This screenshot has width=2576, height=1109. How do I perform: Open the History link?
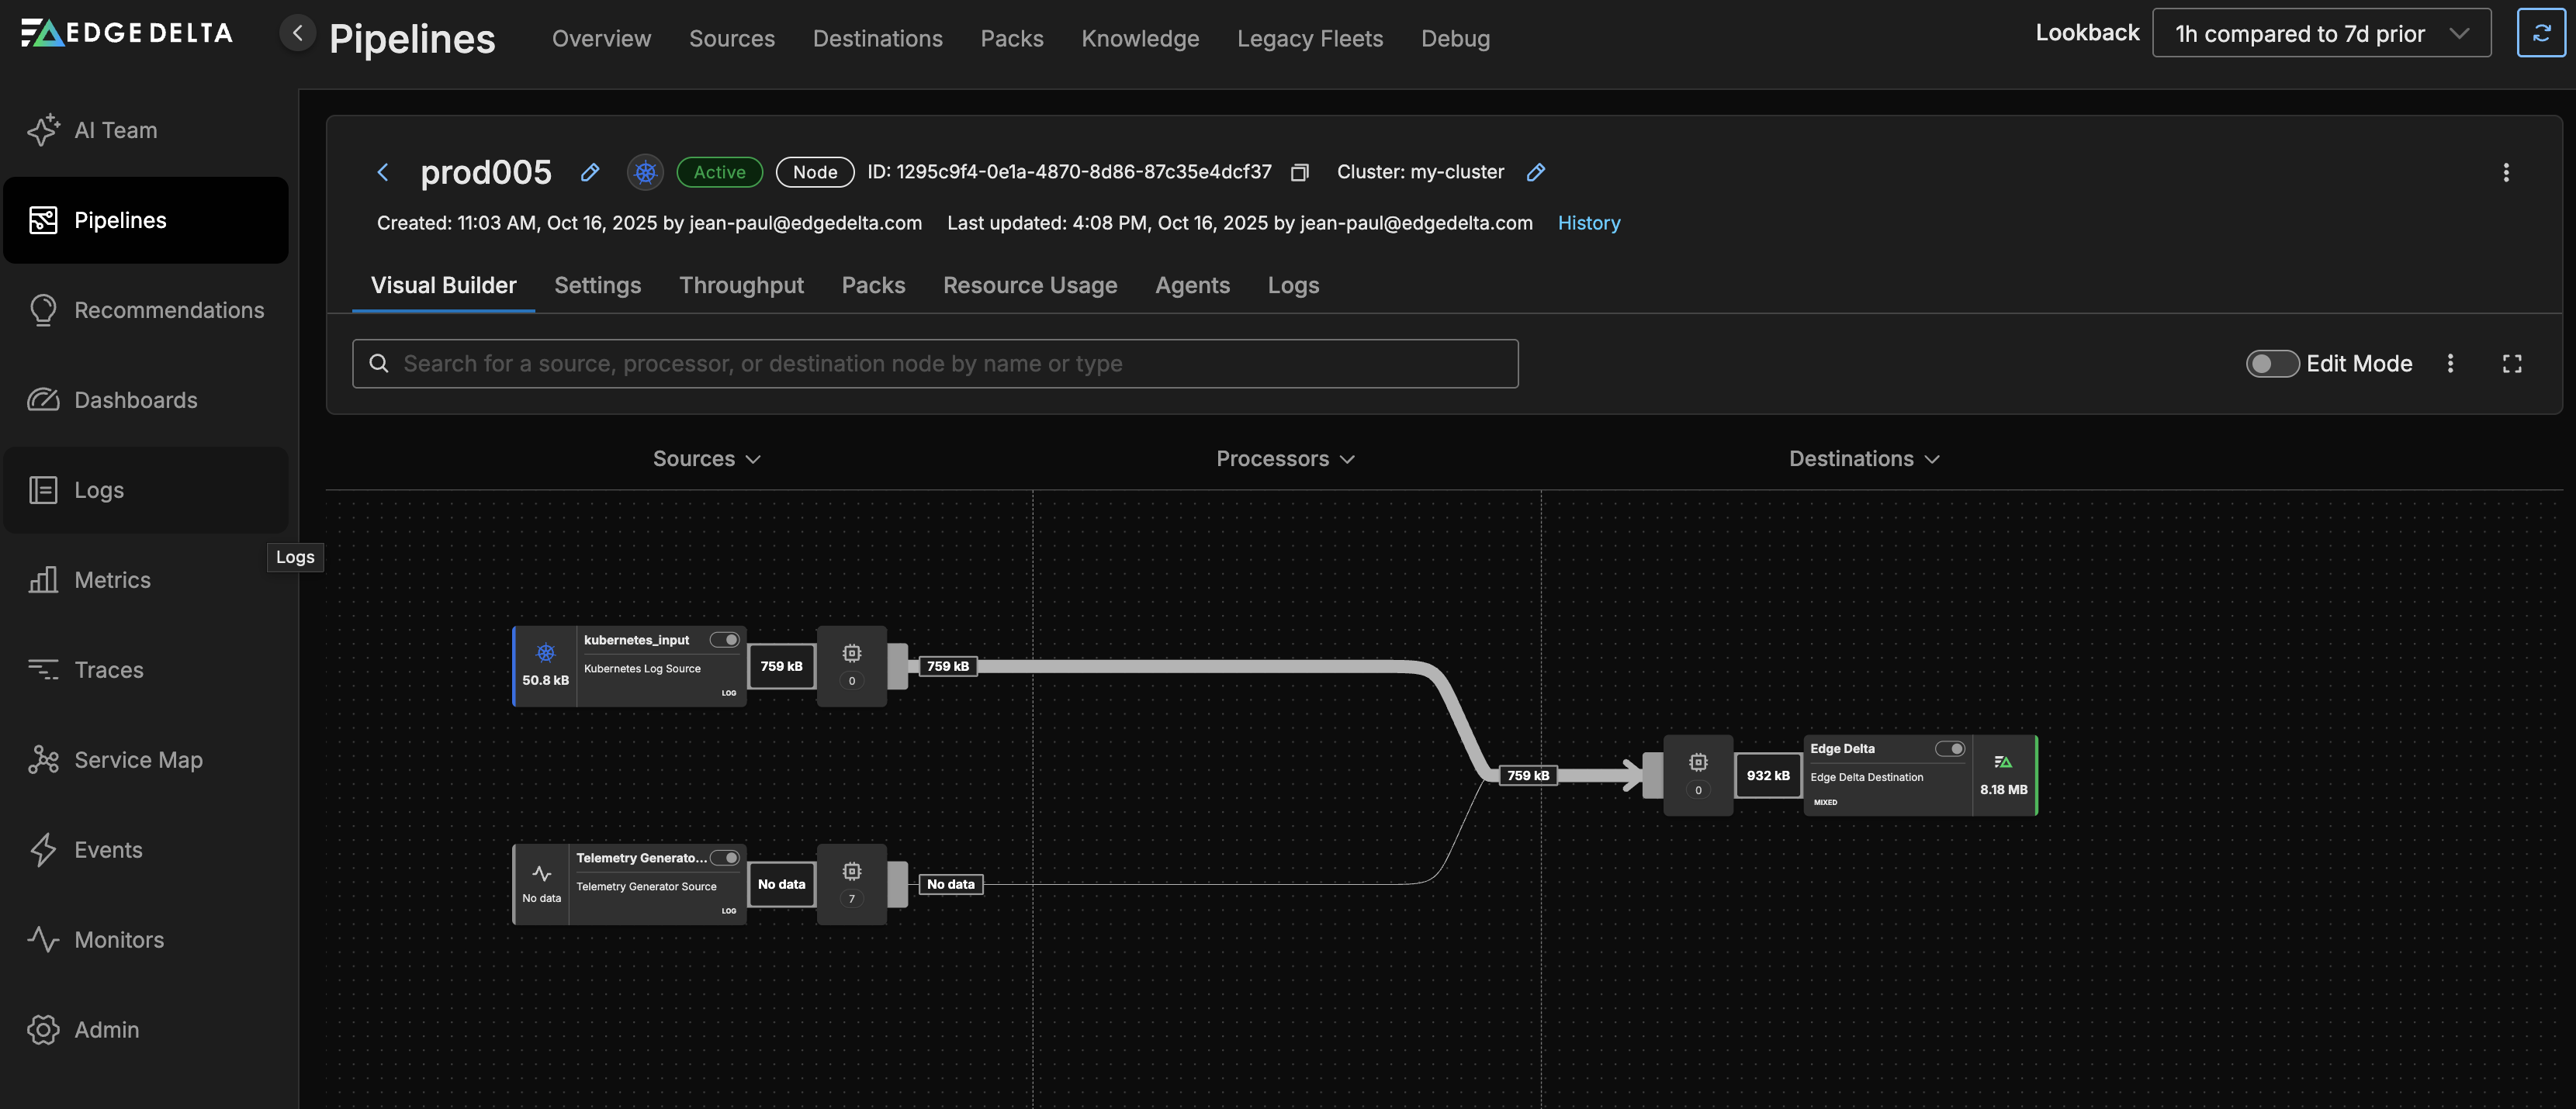pyautogui.click(x=1588, y=223)
